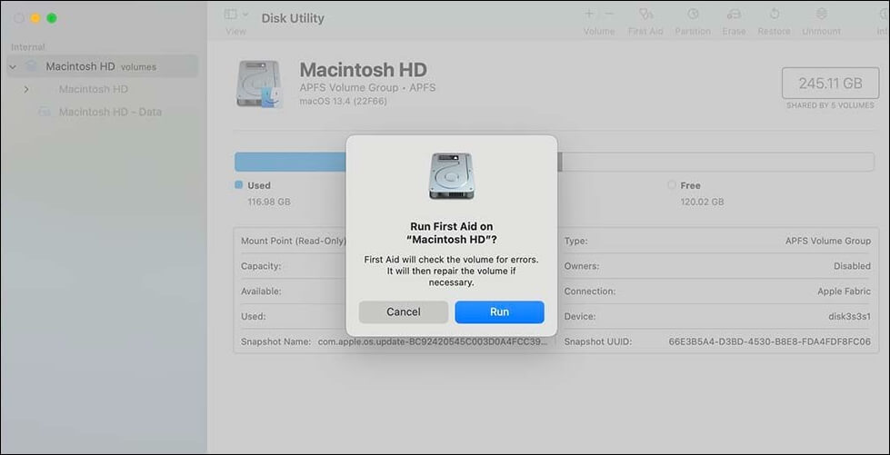Click the hard drive icon in dialog
Viewport: 890px width, 455px height.
pyautogui.click(x=452, y=176)
